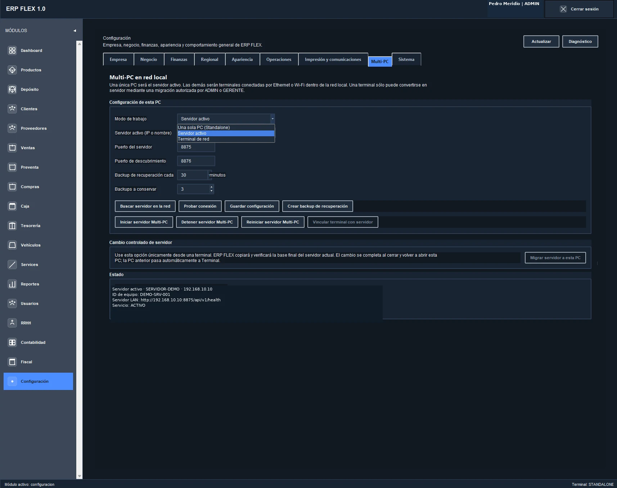
Task: Click the X icon beside Cerrar sesión
Action: point(563,9)
